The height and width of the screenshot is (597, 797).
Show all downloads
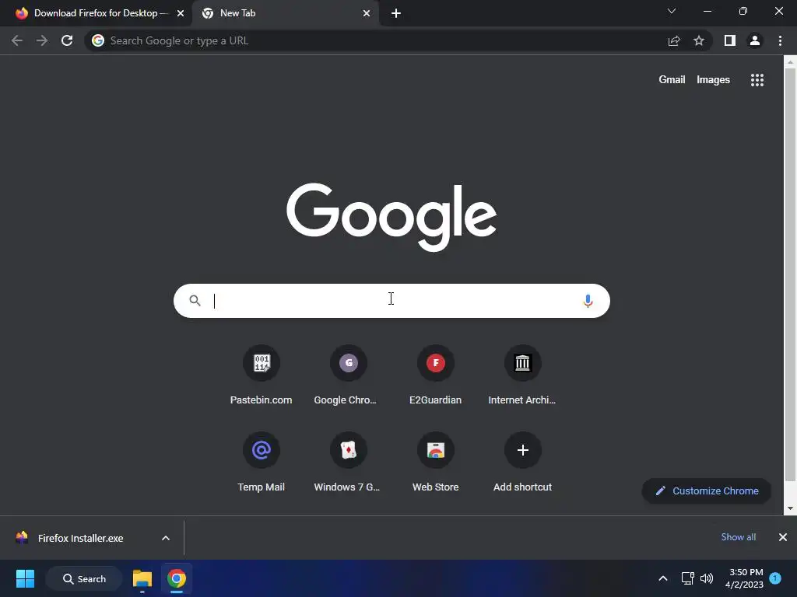pyautogui.click(x=738, y=537)
